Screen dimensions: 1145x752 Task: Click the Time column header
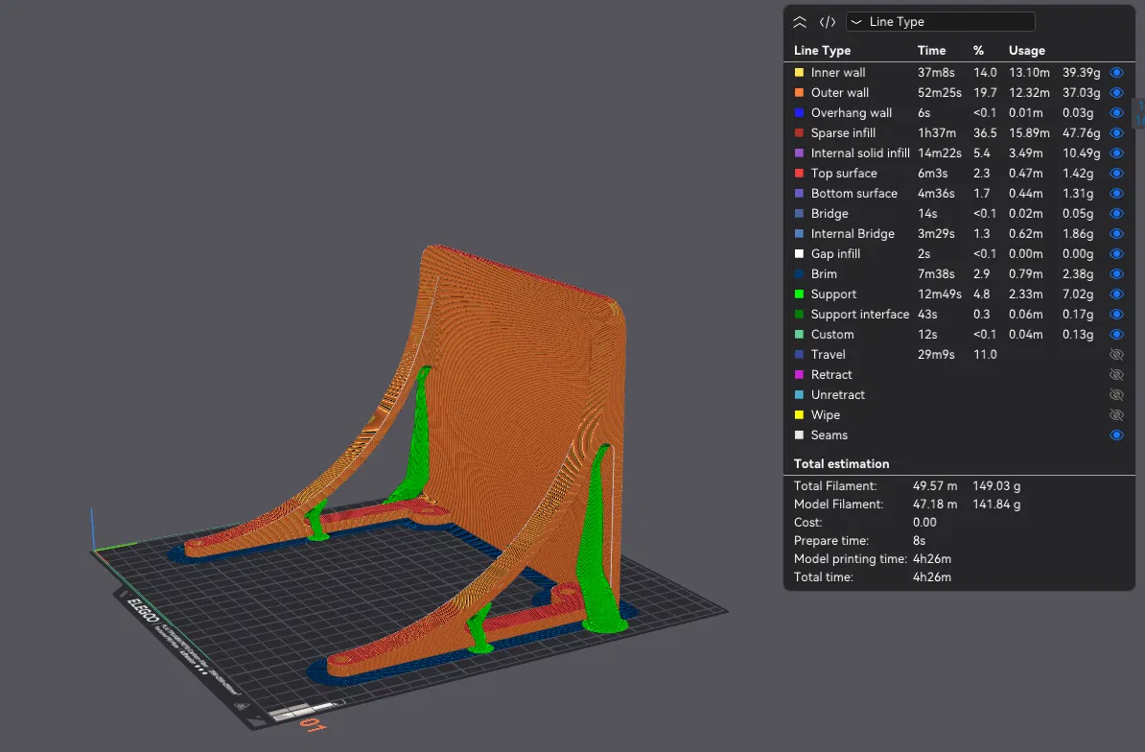tap(931, 51)
